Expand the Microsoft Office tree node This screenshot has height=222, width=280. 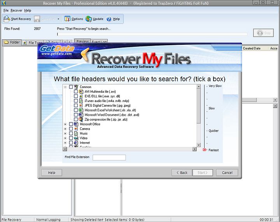point(65,124)
